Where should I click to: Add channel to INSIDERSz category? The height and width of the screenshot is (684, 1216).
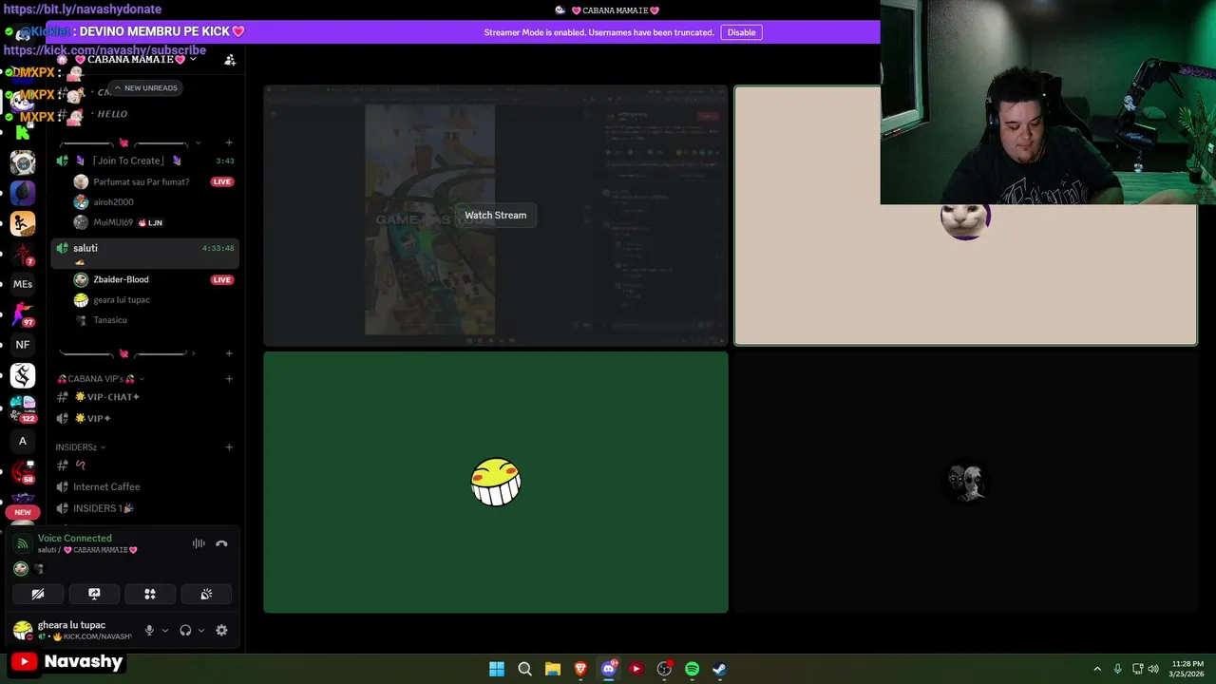(x=229, y=446)
